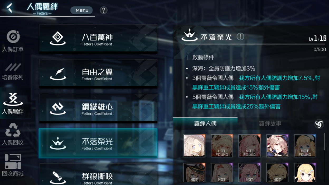This screenshot has width=329, height=185.
Task: Open 人偶訂單 in the sidebar
Action: (13, 41)
